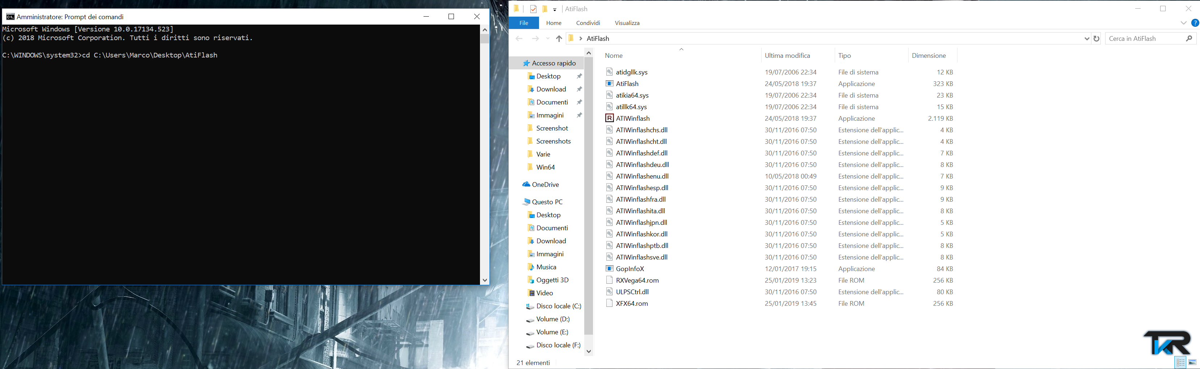The width and height of the screenshot is (1200, 369).
Task: Open Volume (D:) drive in sidebar
Action: [553, 319]
